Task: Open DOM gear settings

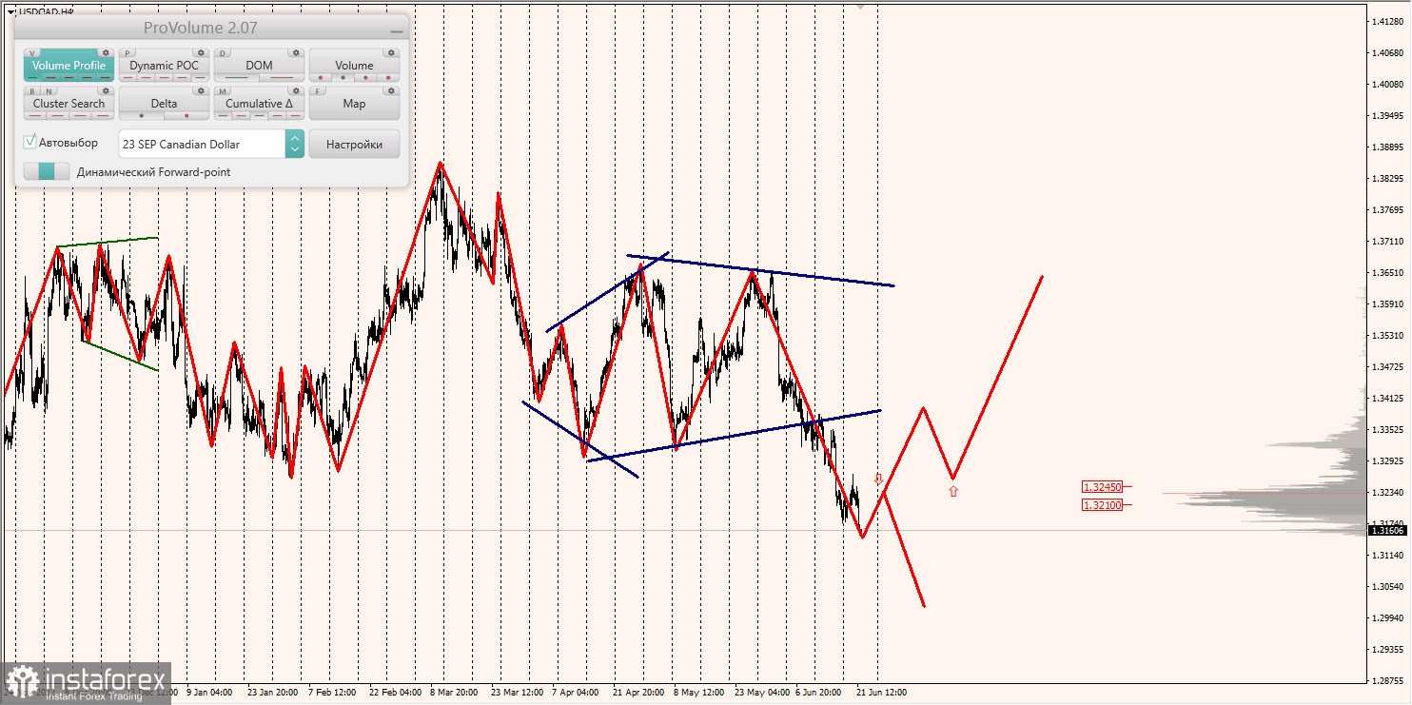Action: pos(296,52)
